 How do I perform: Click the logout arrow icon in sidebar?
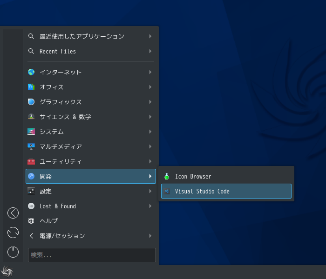coord(13,213)
